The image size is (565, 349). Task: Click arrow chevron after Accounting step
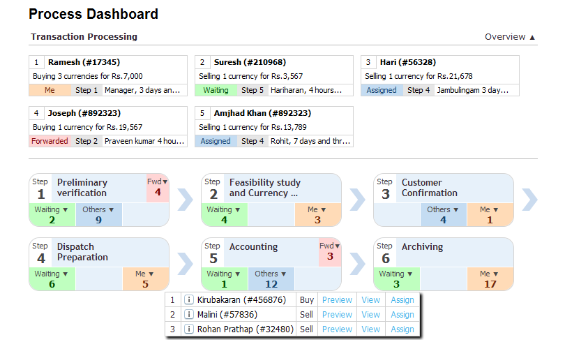[x=357, y=264]
